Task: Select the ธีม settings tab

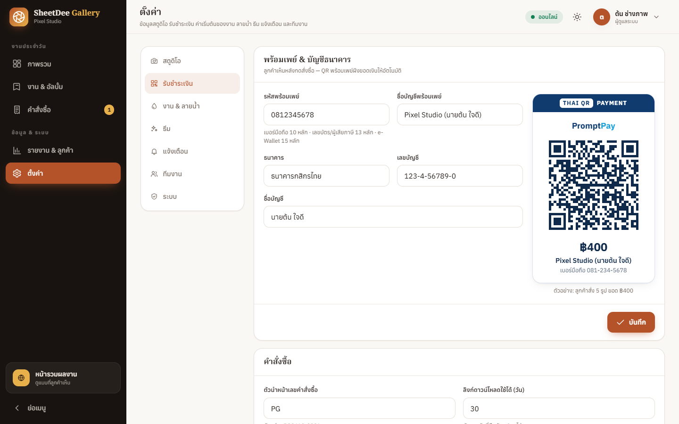Action: [192, 129]
